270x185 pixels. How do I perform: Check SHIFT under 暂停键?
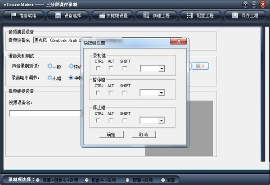coord(125,93)
